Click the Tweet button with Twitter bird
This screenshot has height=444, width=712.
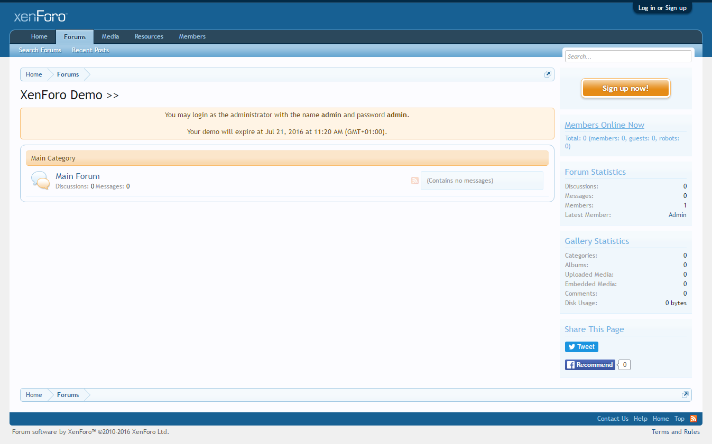[581, 347]
